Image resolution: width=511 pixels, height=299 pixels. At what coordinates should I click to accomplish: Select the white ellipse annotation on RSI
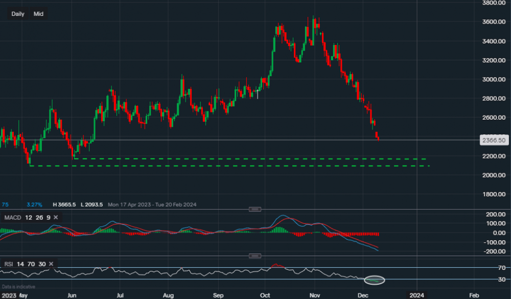(374, 280)
